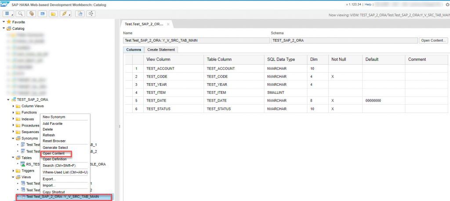Click the SQL Data Type column header

click(x=286, y=60)
